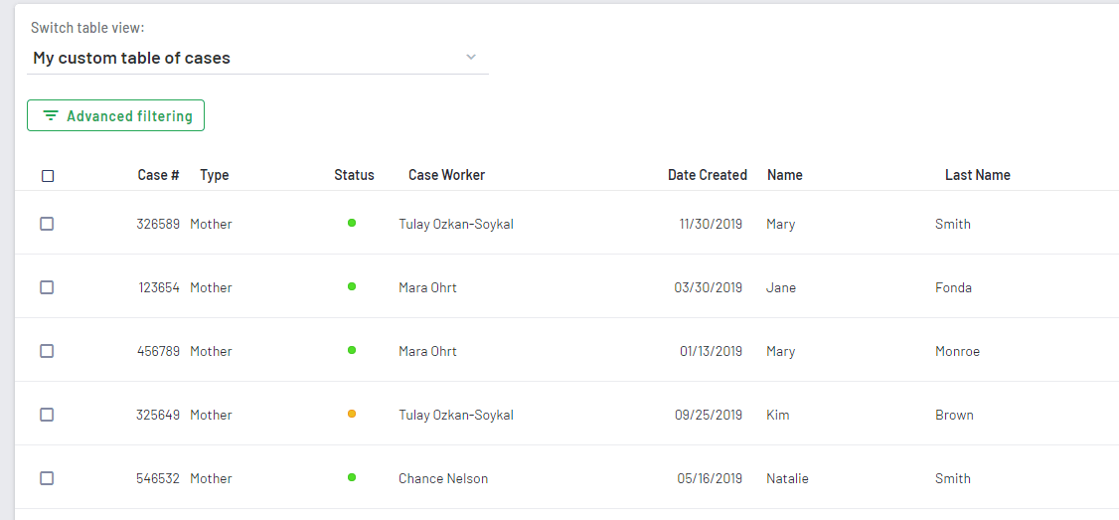Click green status dot for Chance Nelson row
This screenshot has height=520, width=1119.
pyautogui.click(x=352, y=477)
